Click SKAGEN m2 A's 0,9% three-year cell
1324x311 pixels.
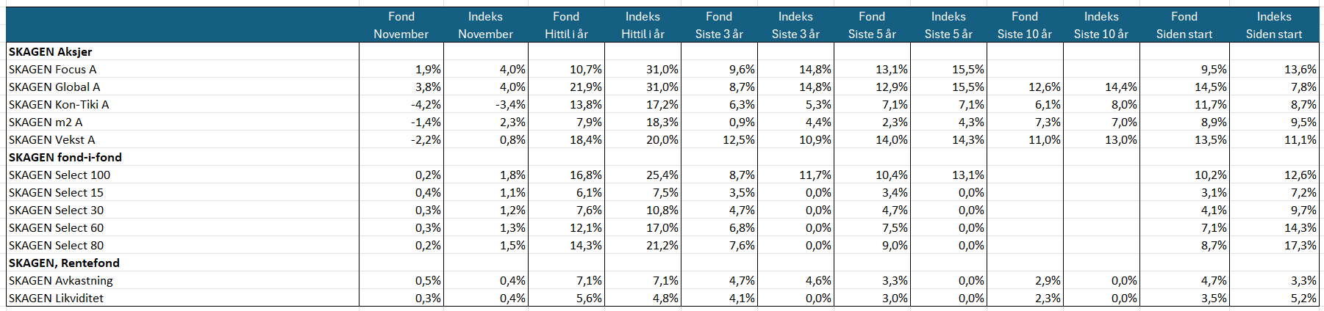742,122
